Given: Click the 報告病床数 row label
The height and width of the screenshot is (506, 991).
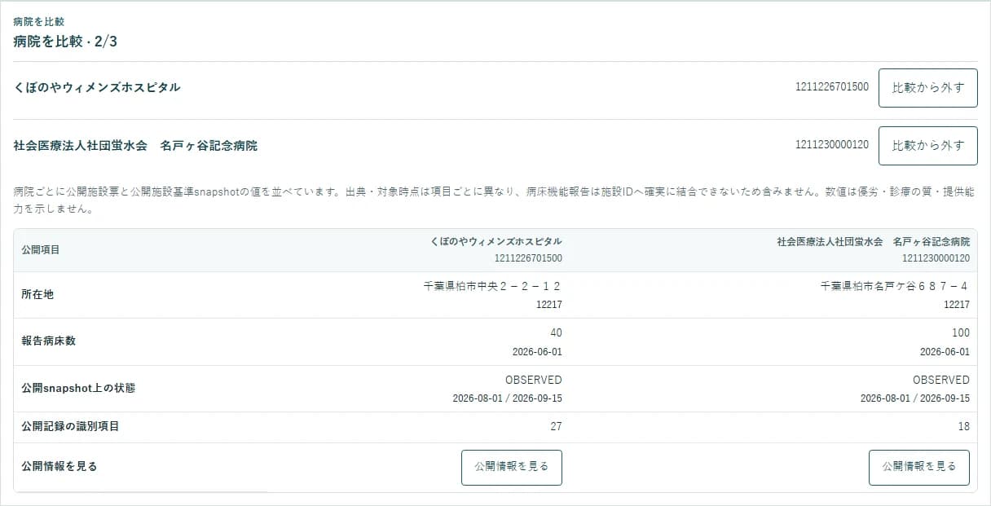Looking at the screenshot, I should coord(48,341).
